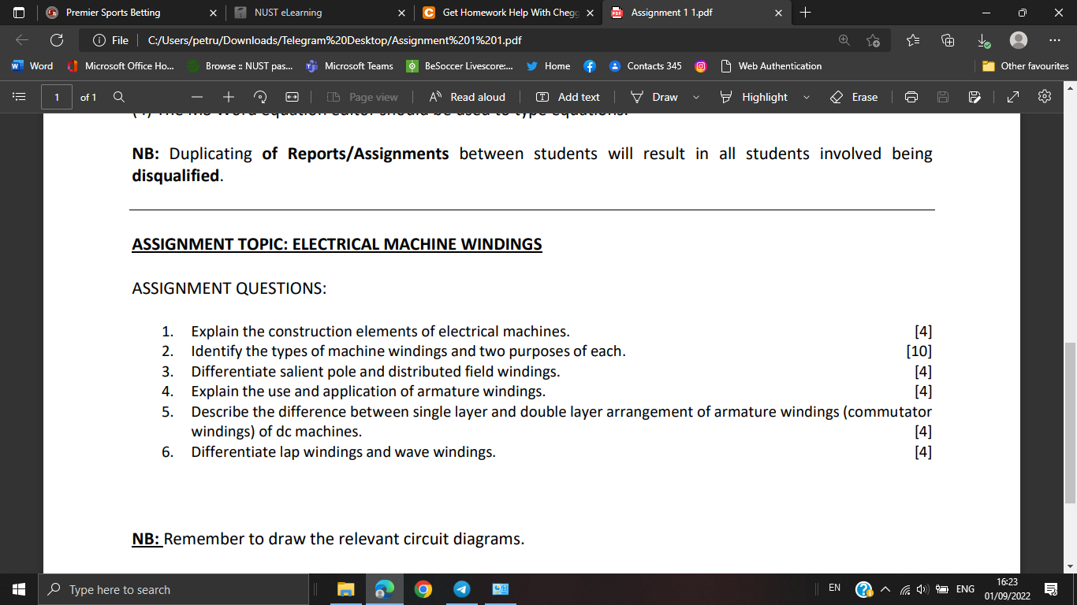This screenshot has height=605, width=1077.
Task: Open the Web Authentication favourite
Action: coord(770,66)
